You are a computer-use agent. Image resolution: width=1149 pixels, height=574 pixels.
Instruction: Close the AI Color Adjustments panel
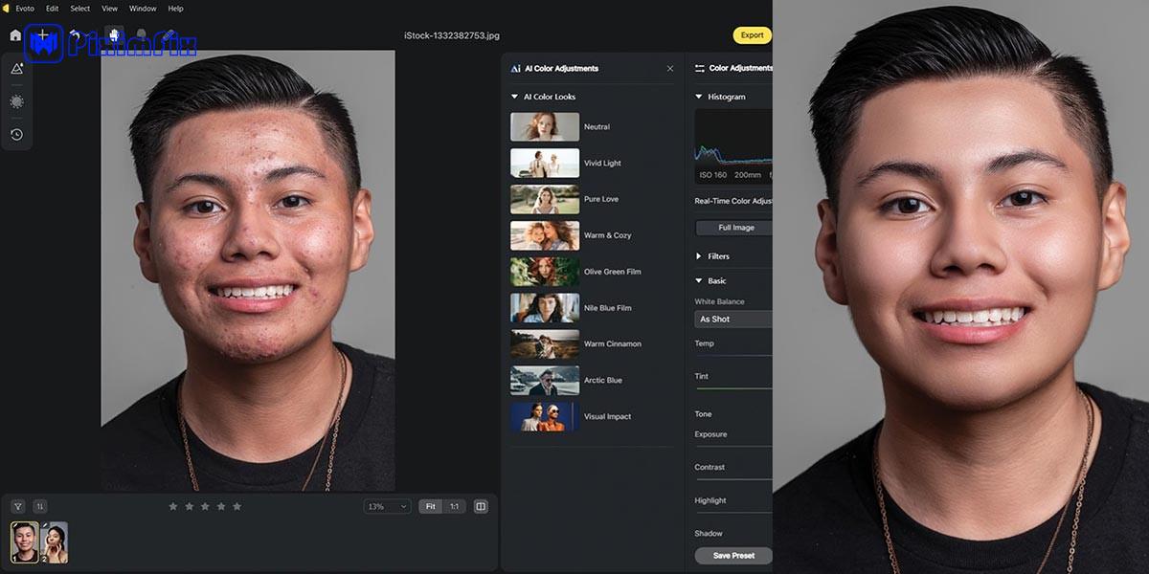click(670, 69)
